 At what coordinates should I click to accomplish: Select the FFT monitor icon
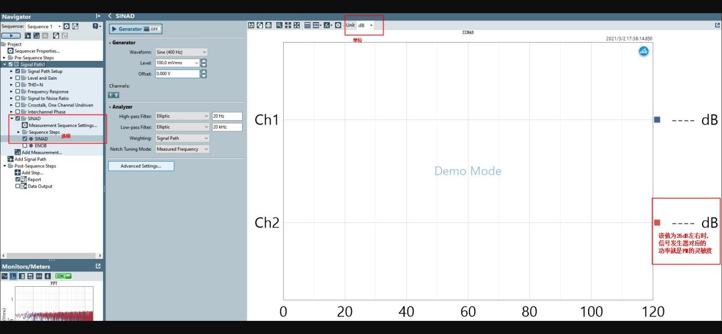click(14, 276)
